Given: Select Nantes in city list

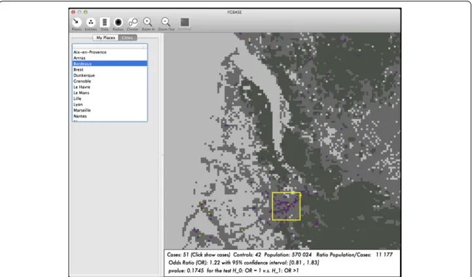Looking at the screenshot, I should (110, 116).
